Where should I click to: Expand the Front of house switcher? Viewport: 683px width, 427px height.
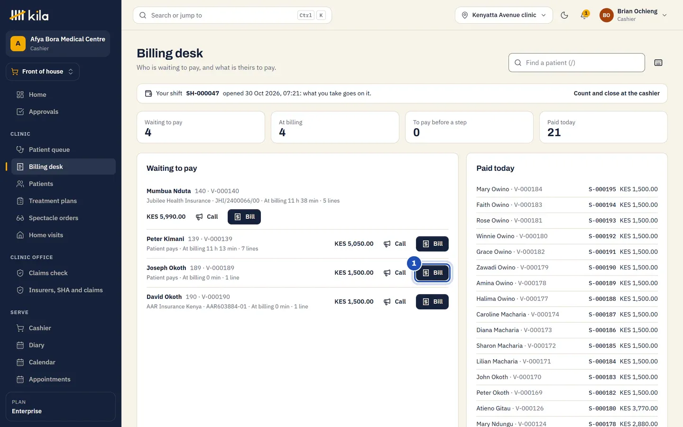pos(43,72)
